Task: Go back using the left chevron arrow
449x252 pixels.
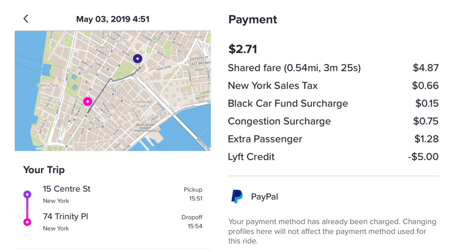Action: 26,19
